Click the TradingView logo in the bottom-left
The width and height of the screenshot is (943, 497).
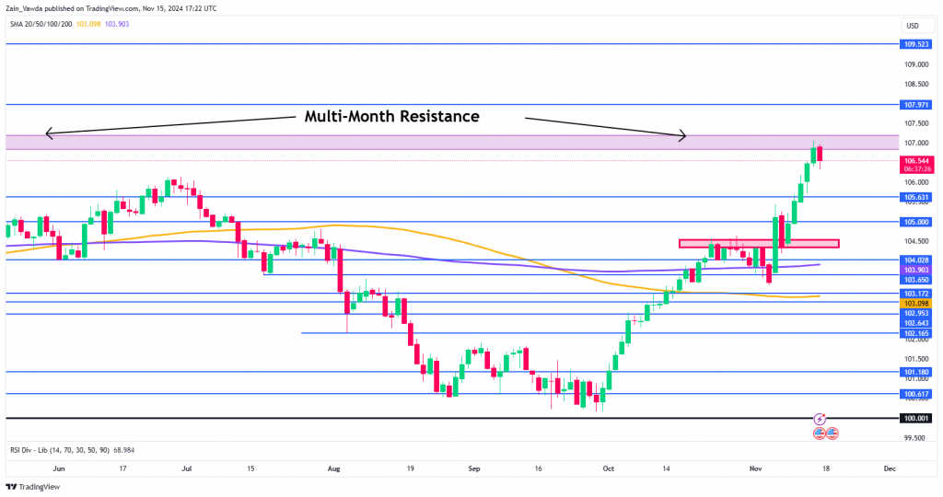pos(33,487)
